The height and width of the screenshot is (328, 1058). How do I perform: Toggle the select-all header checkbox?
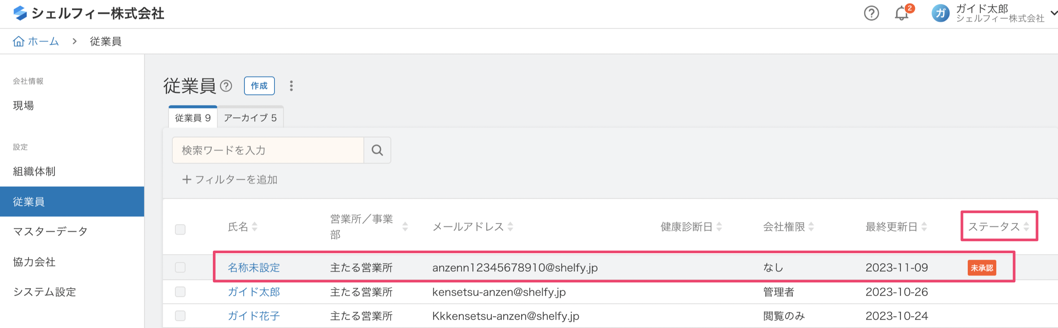tap(180, 229)
